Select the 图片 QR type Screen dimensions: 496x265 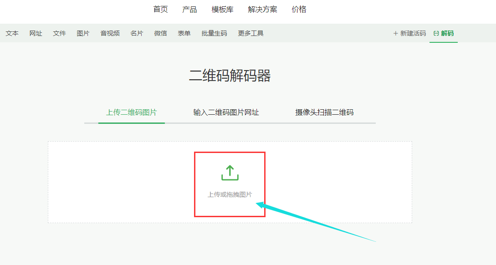click(x=83, y=34)
